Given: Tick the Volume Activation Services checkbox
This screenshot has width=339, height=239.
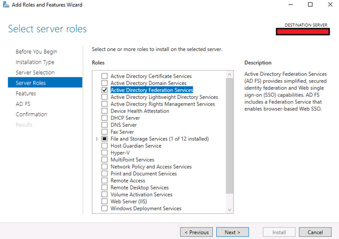Looking at the screenshot, I should (104, 195).
